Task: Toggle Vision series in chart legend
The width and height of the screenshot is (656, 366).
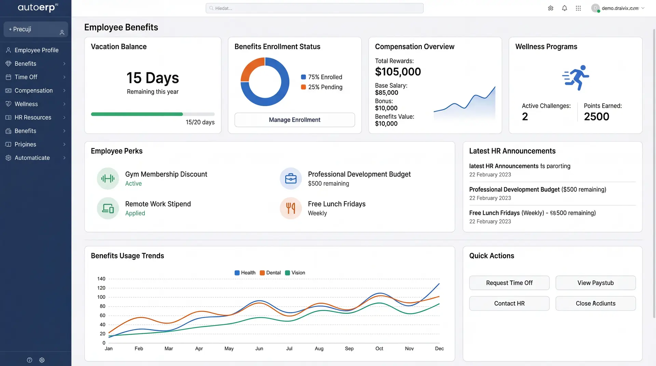Action: click(x=295, y=272)
